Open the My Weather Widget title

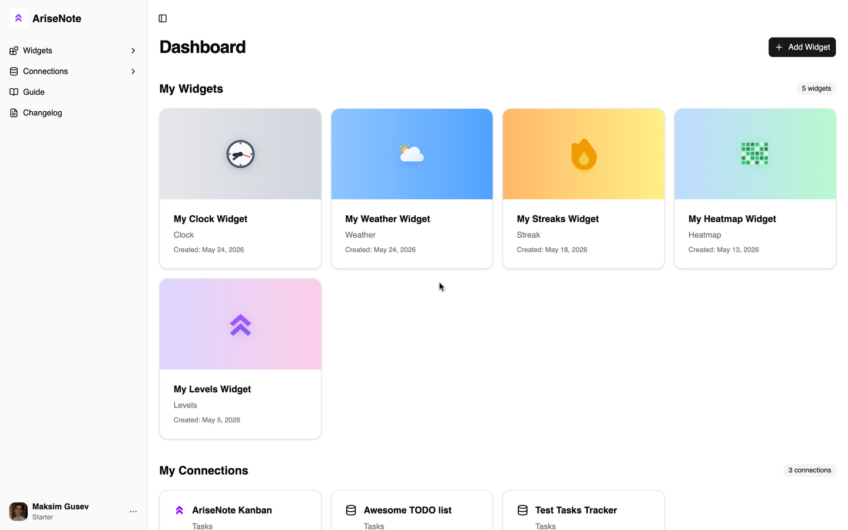387,219
